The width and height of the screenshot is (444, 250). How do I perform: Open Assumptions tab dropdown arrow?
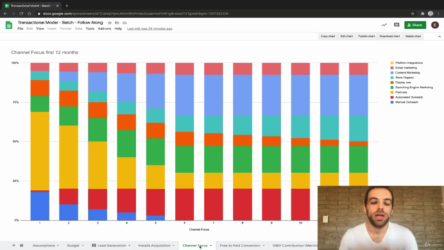pyautogui.click(x=58, y=245)
